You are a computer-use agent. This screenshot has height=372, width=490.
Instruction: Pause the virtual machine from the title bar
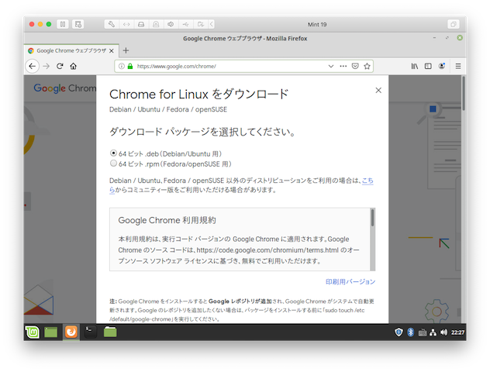click(63, 24)
